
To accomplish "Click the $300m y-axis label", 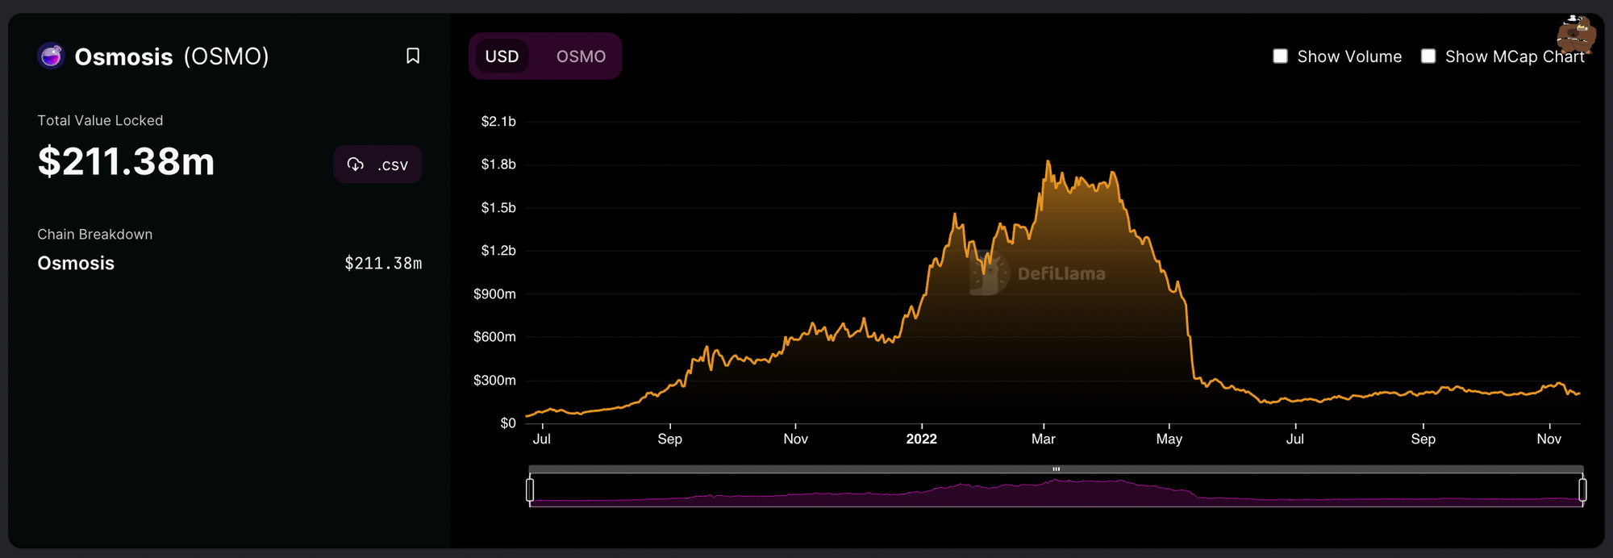I will click(x=494, y=380).
